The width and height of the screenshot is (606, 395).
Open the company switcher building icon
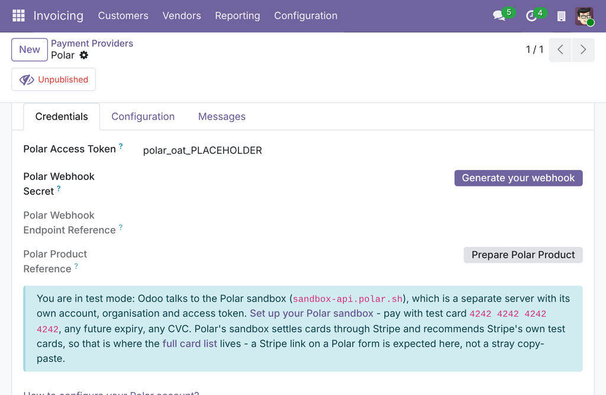click(x=561, y=16)
